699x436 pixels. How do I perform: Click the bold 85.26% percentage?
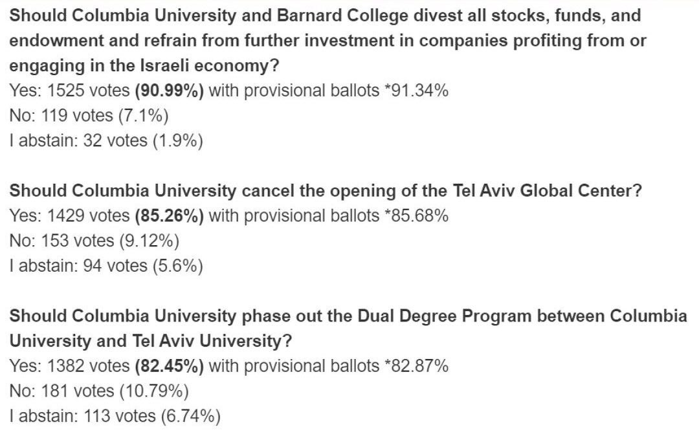pyautogui.click(x=169, y=215)
